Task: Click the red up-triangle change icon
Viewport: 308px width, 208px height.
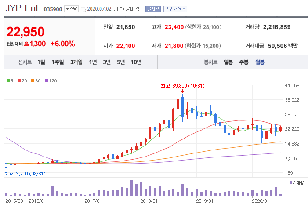Action: 26,44
